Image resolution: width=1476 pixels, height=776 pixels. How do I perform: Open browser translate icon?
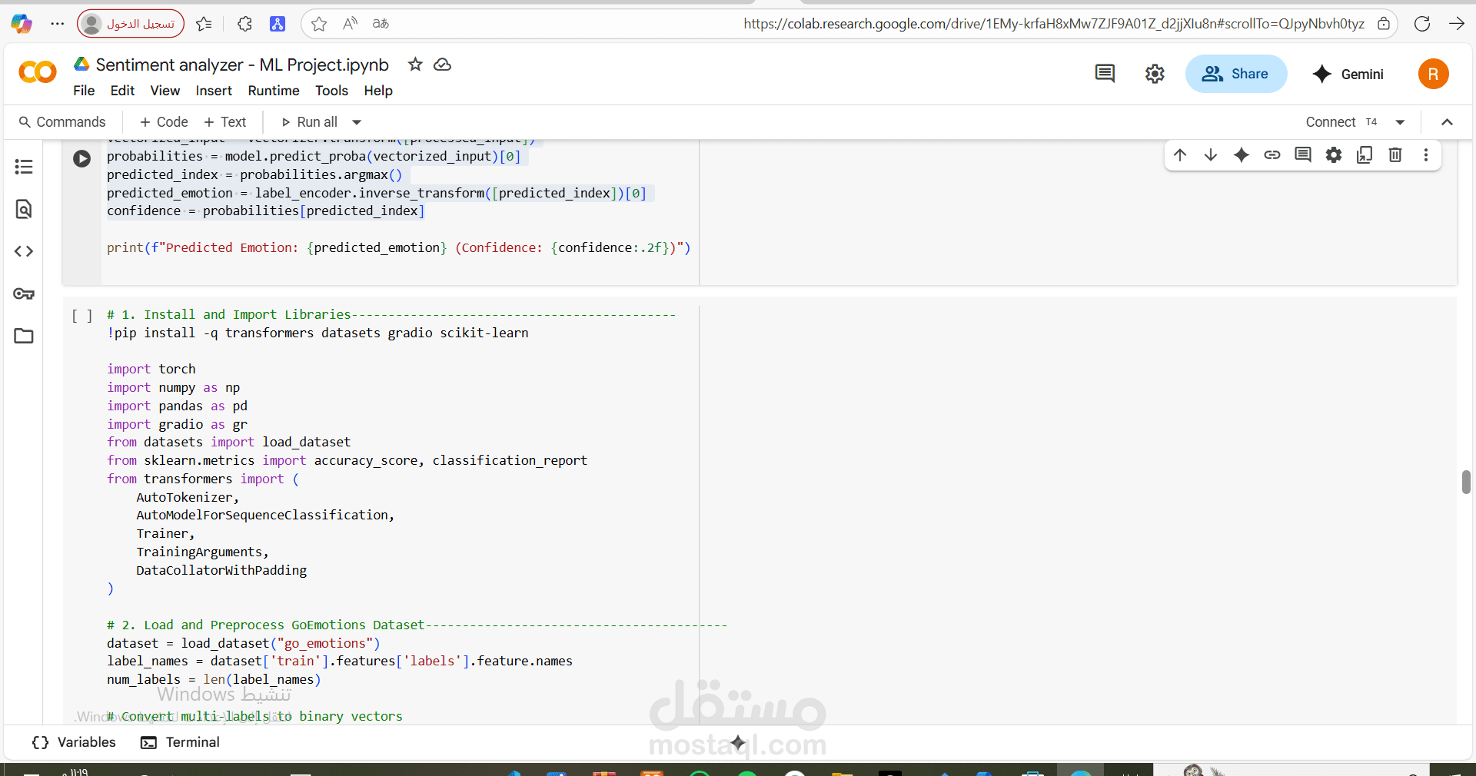coord(381,24)
